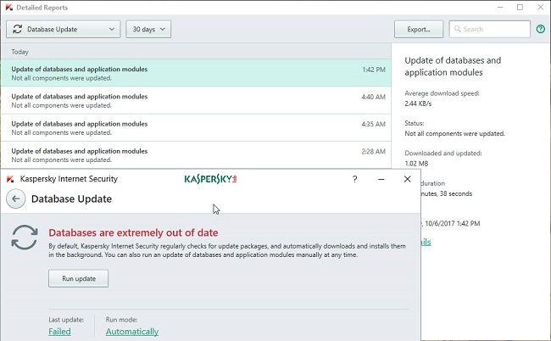This screenshot has height=341, width=551.
Task: Click the back arrow in Database Update
Action: click(x=15, y=199)
